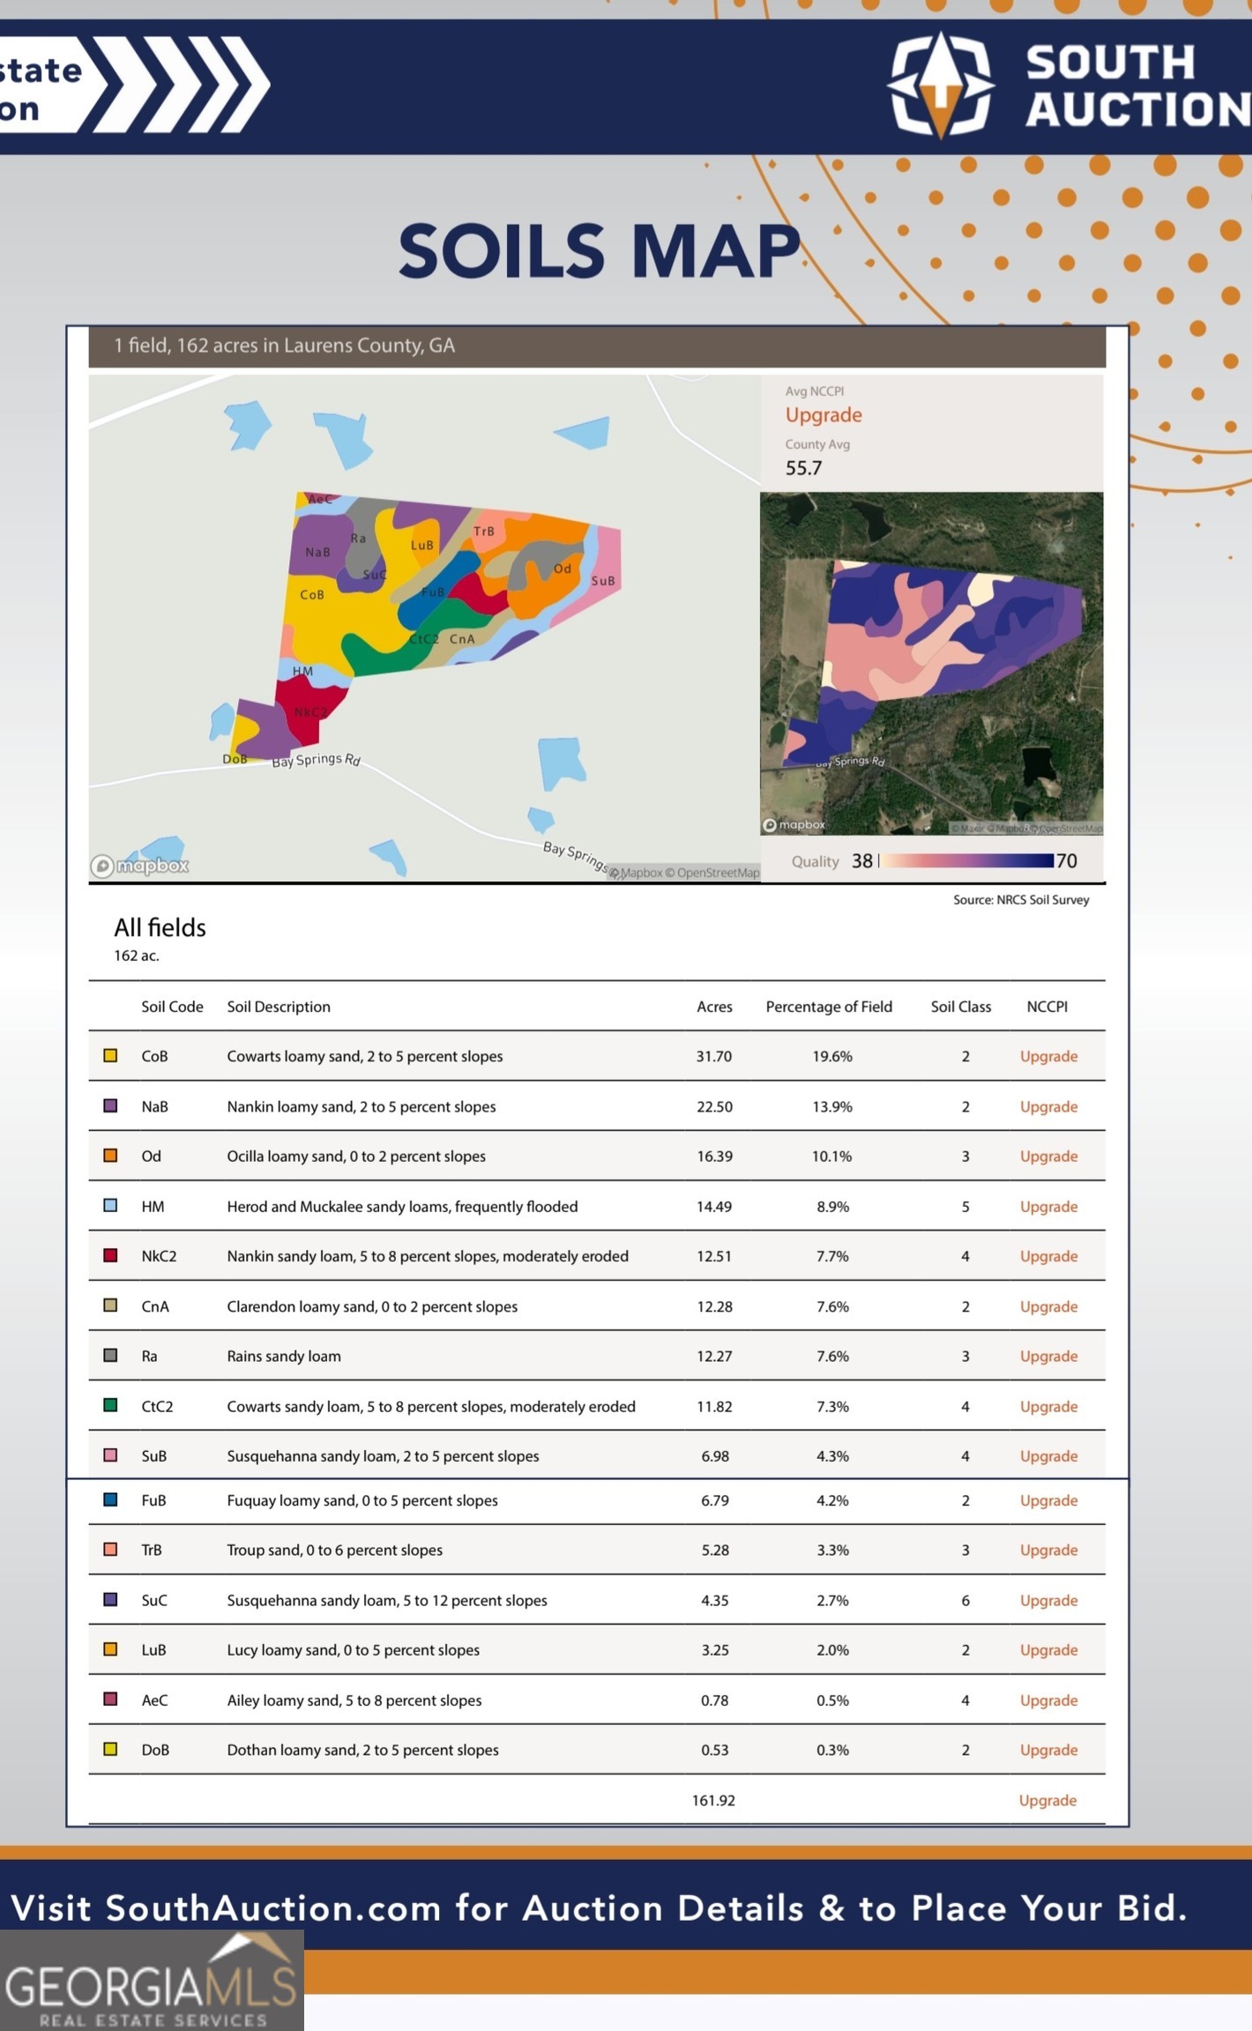The height and width of the screenshot is (2031, 1252).
Task: Click Upgrade link in CoB row
Action: tap(1048, 1056)
